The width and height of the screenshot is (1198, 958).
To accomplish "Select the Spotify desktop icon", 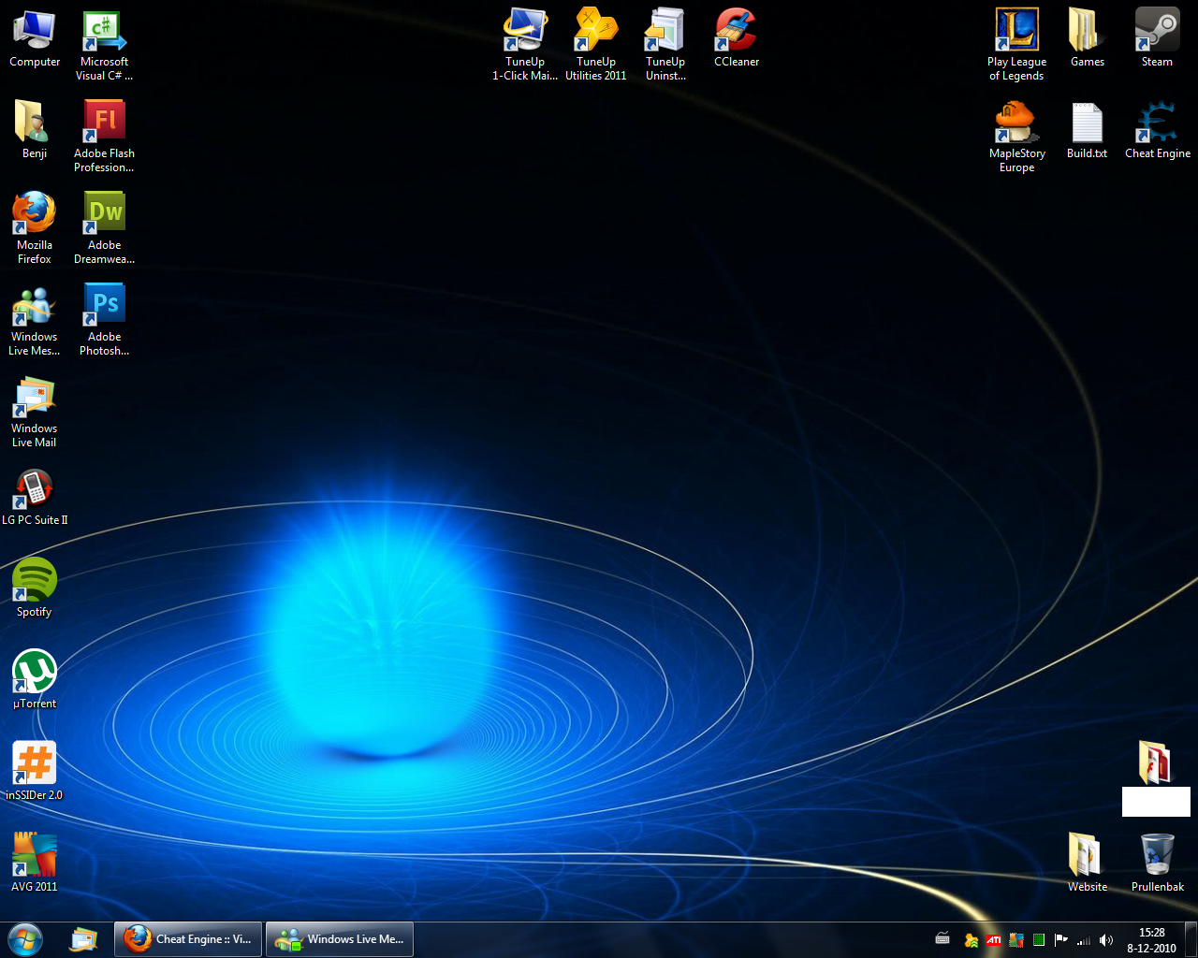I will point(35,582).
